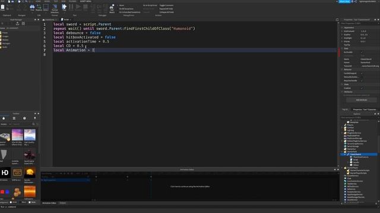Screen dimensions: 380x213
Task: Toggle the Enabled checkbox in Properties
Action: point(362,88)
